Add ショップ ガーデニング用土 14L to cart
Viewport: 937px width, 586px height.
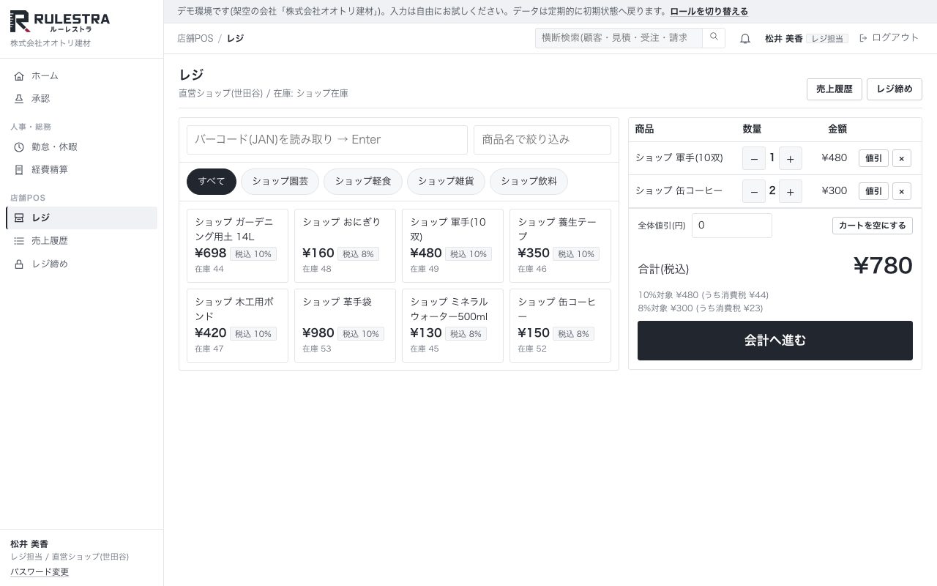238,245
